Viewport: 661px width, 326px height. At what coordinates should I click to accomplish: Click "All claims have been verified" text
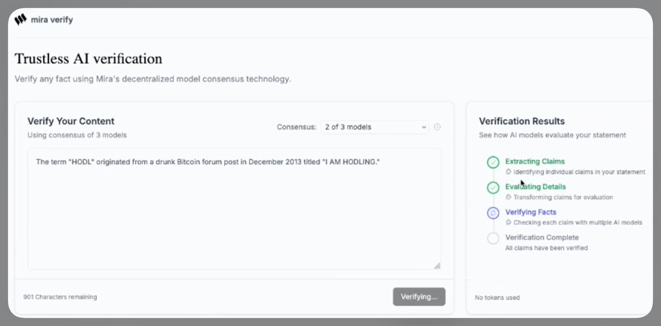(546, 248)
